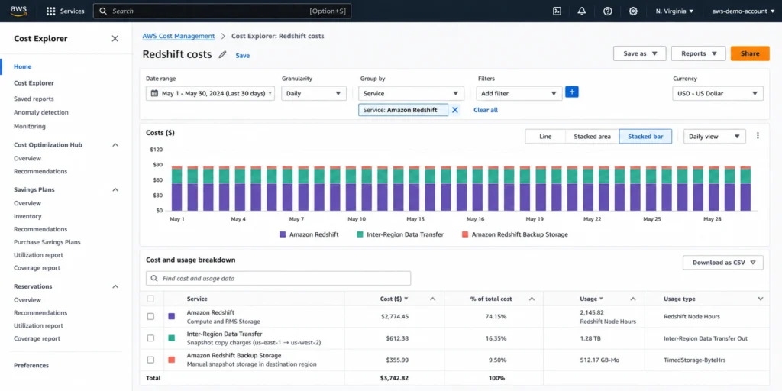Open the Daily view dropdown
This screenshot has width=782, height=391.
coord(714,136)
